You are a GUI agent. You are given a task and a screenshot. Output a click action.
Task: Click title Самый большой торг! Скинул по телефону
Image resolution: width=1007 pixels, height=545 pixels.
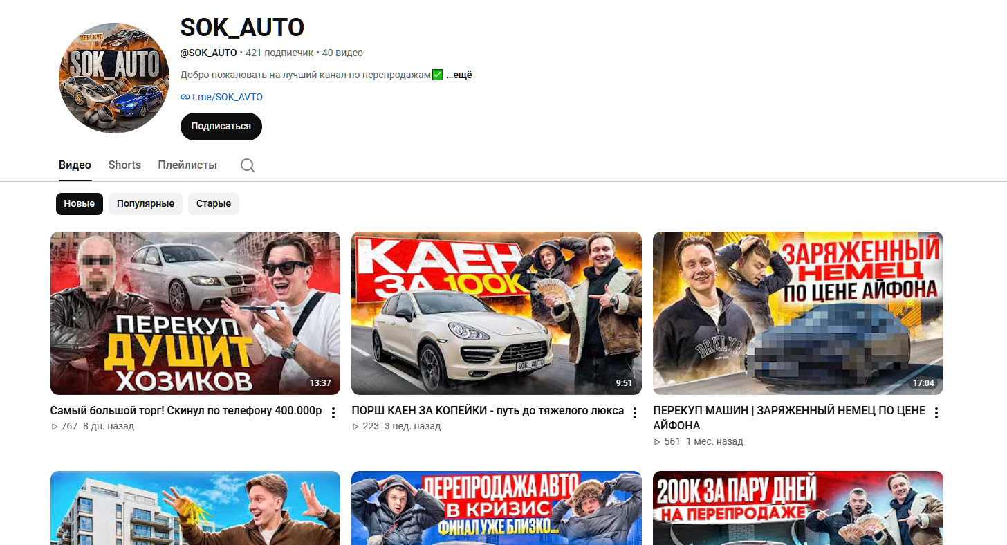coord(186,411)
